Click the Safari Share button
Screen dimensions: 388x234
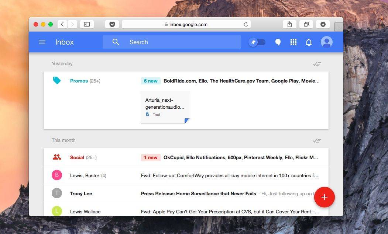[289, 24]
